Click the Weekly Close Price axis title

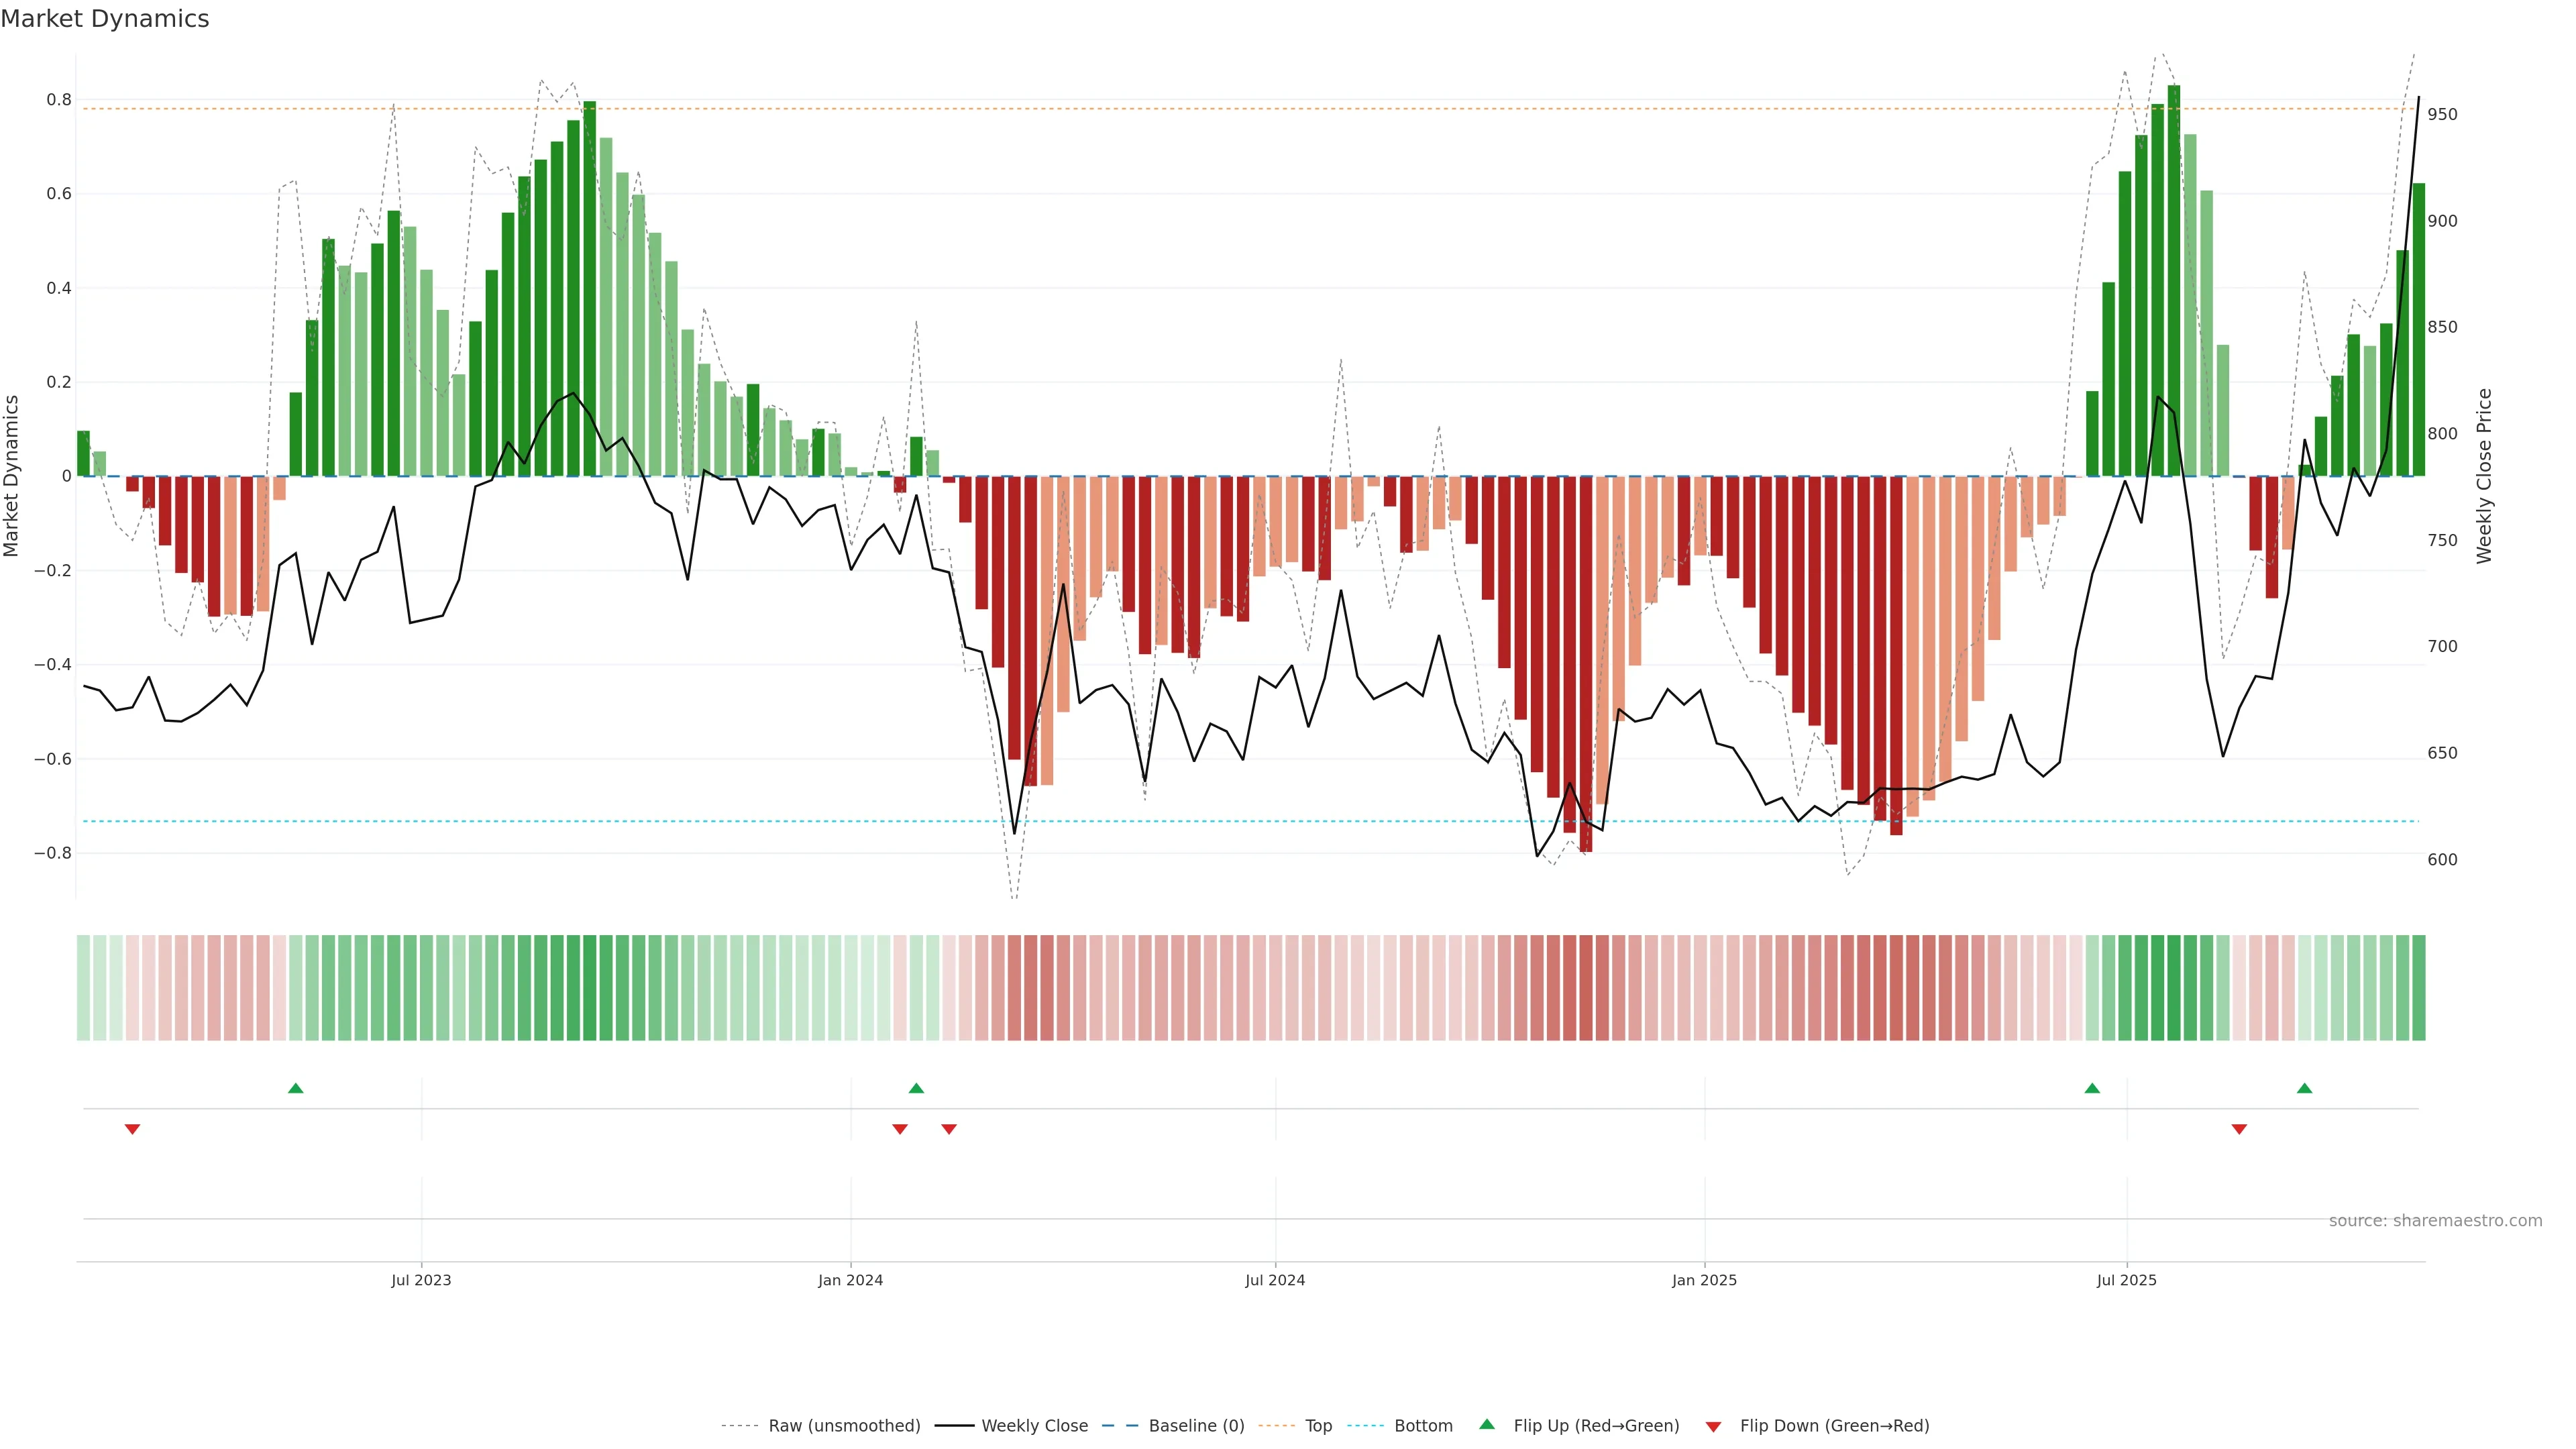click(2484, 476)
